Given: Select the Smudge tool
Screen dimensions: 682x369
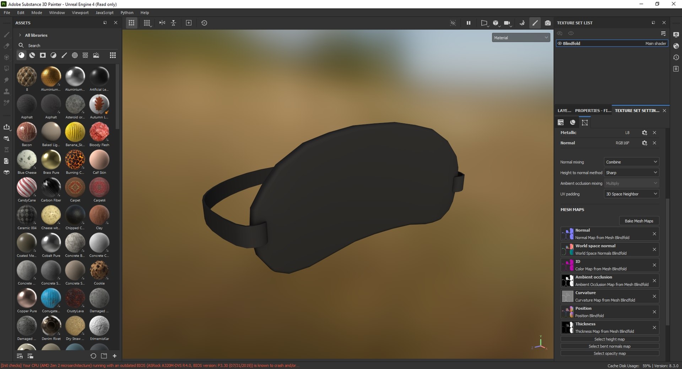Looking at the screenshot, I should [x=6, y=80].
